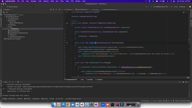Open the Build menu
The image size is (192, 108).
point(52,1)
